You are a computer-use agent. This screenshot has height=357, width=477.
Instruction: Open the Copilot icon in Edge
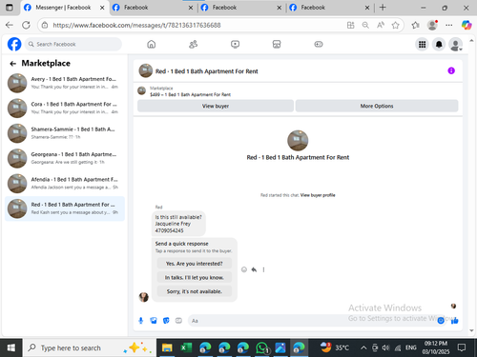coord(467,25)
